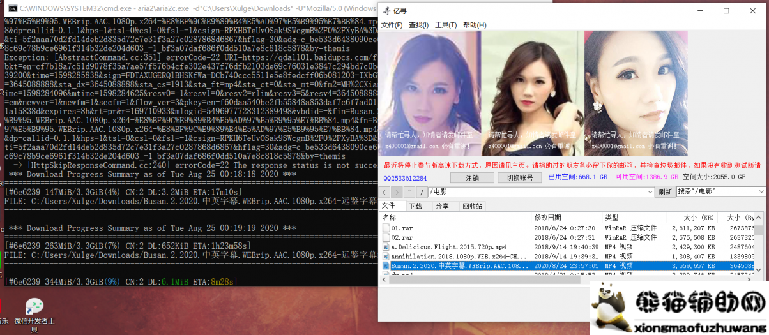Expand the /电影 path dropdown
This screenshot has width=769, height=335.
(650, 192)
